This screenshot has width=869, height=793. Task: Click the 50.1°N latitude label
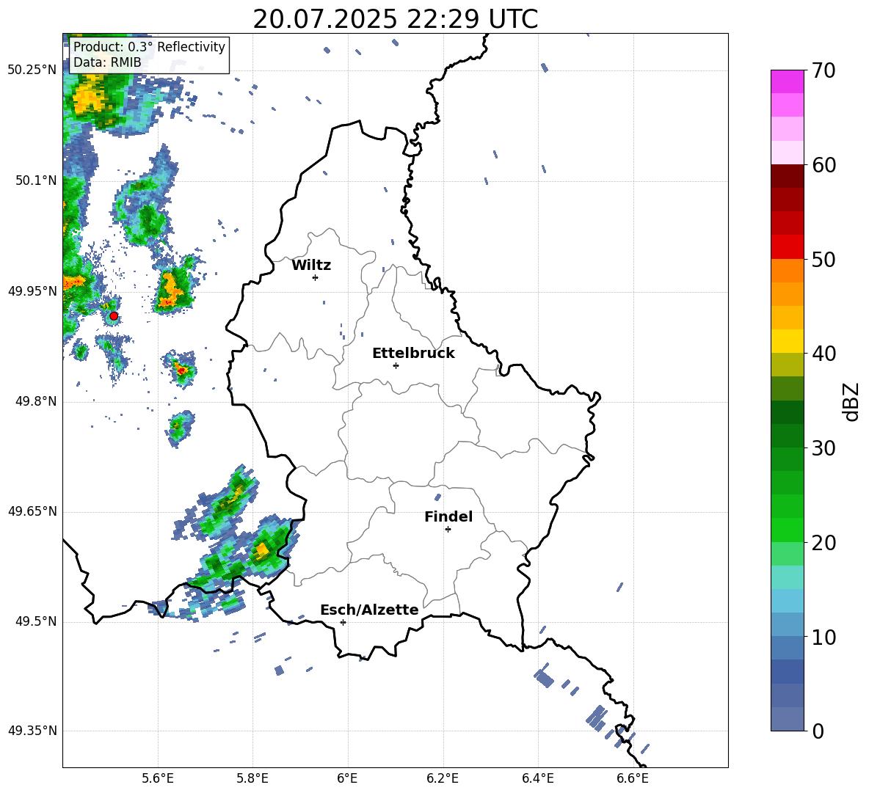click(35, 180)
